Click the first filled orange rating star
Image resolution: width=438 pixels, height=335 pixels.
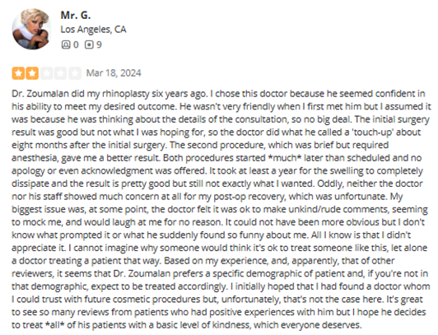coord(18,73)
